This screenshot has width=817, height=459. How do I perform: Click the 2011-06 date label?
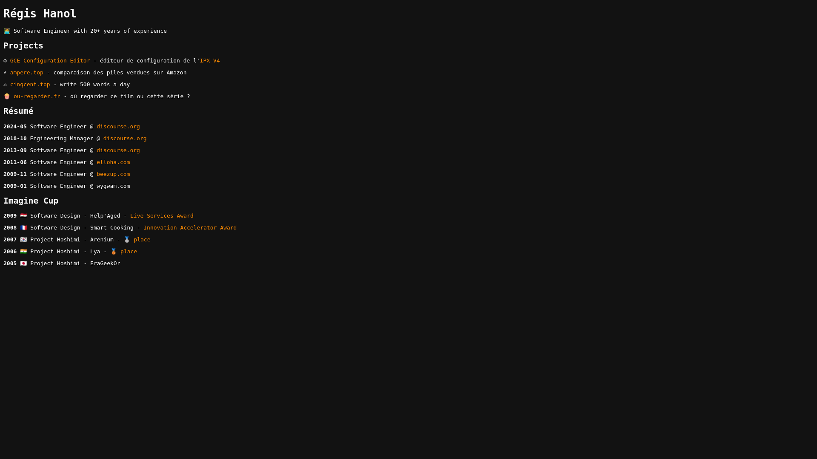tap(15, 162)
